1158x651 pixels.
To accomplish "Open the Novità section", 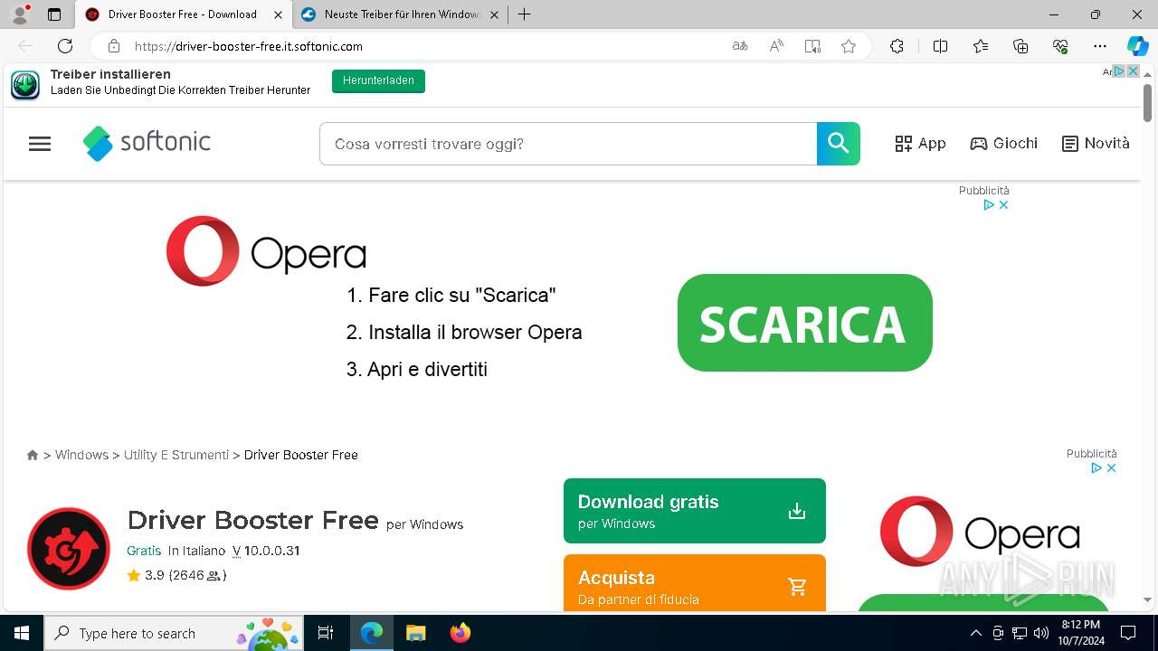I will point(1096,144).
